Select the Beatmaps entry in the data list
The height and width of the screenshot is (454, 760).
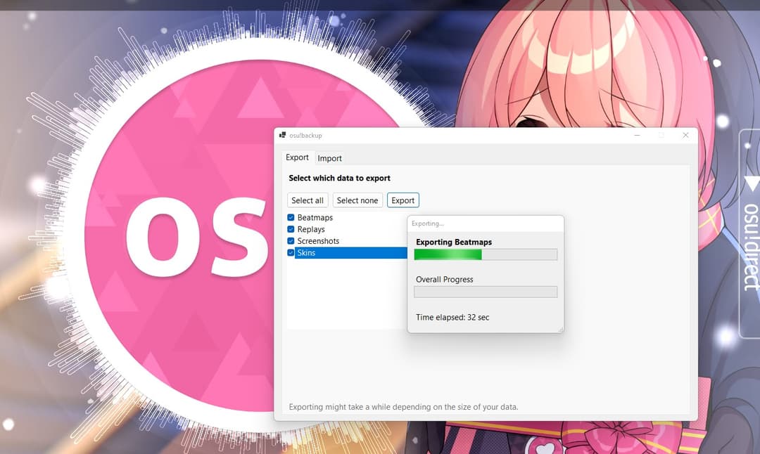coord(314,217)
